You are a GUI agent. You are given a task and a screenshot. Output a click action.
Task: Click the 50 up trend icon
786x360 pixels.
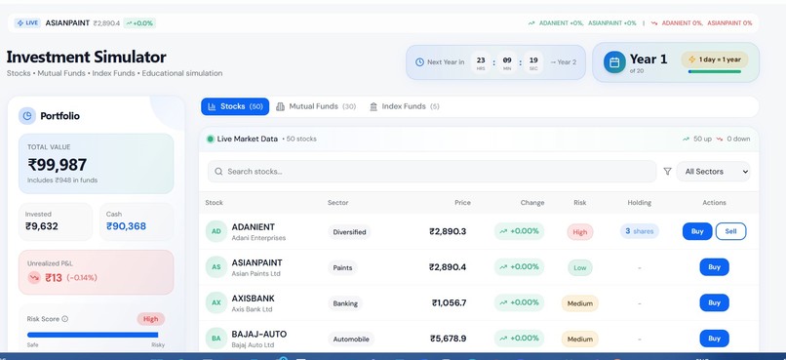[686, 139]
